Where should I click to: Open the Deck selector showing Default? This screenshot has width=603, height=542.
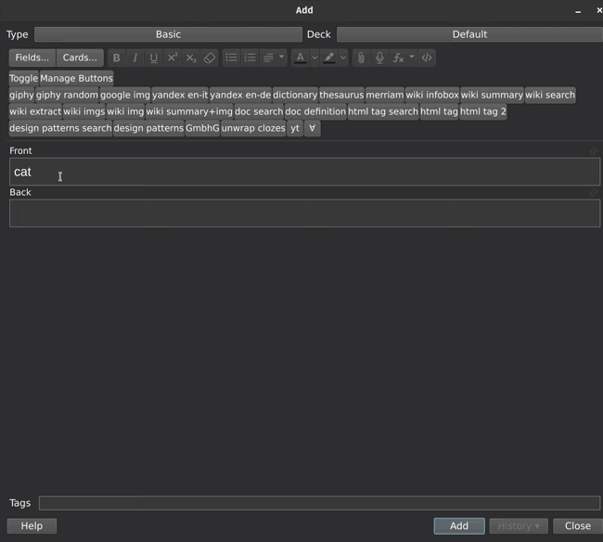[x=469, y=34]
